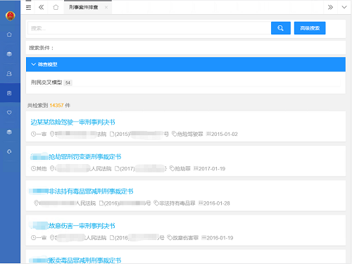
Task: Go to home tab house icon
Action: (x=56, y=8)
